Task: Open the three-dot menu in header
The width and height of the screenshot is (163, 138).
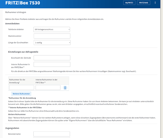Action: [x=155, y=3]
